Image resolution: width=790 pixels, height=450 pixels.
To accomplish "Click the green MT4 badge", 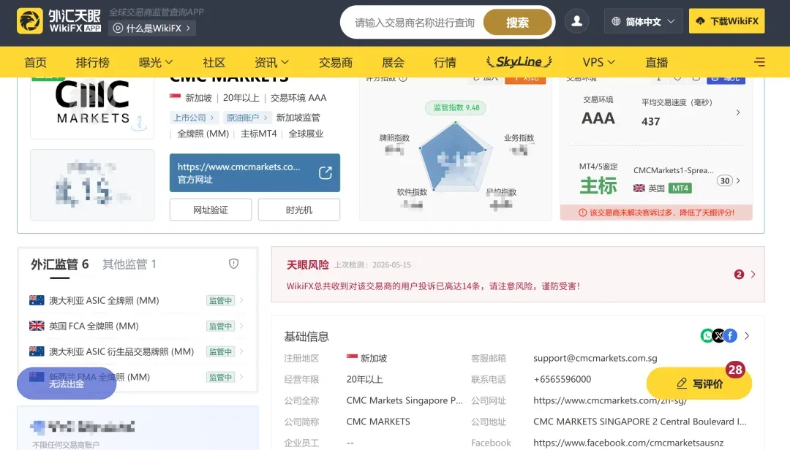I will [x=680, y=188].
